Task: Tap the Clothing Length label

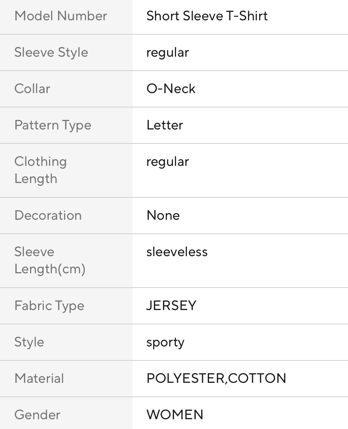Action: (x=40, y=170)
